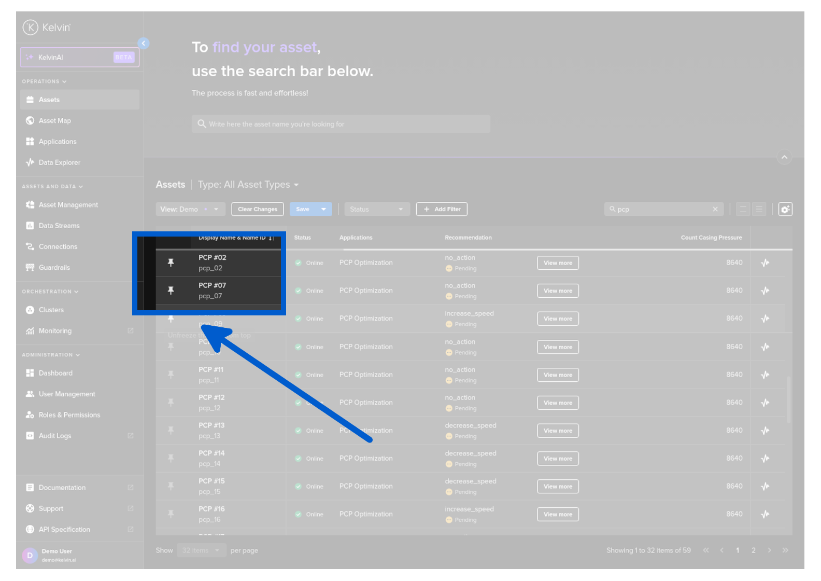This screenshot has height=581, width=821.
Task: Open KelvinAI beta assistant
Action: point(80,58)
